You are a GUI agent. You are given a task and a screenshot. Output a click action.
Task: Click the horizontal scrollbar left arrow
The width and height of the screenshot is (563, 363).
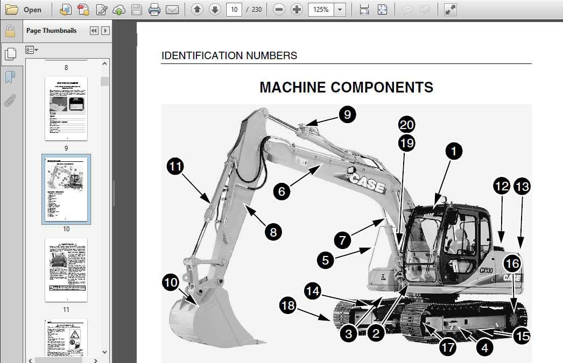coord(30,360)
